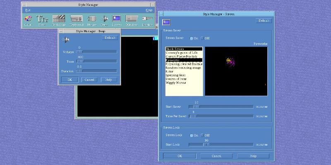Click the Tone slider in Beep dialog
Viewport: 331px width, 165px height.
[96, 61]
